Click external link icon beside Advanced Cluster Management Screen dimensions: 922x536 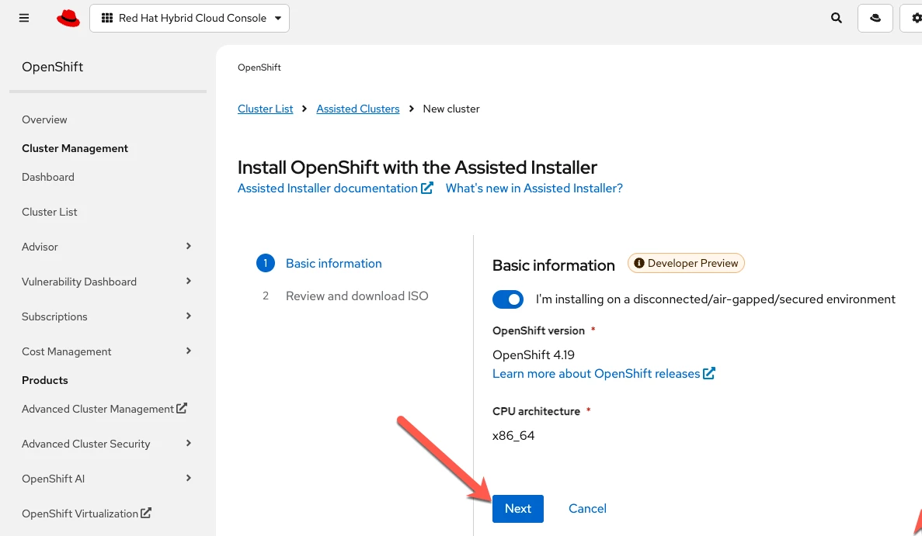click(182, 408)
